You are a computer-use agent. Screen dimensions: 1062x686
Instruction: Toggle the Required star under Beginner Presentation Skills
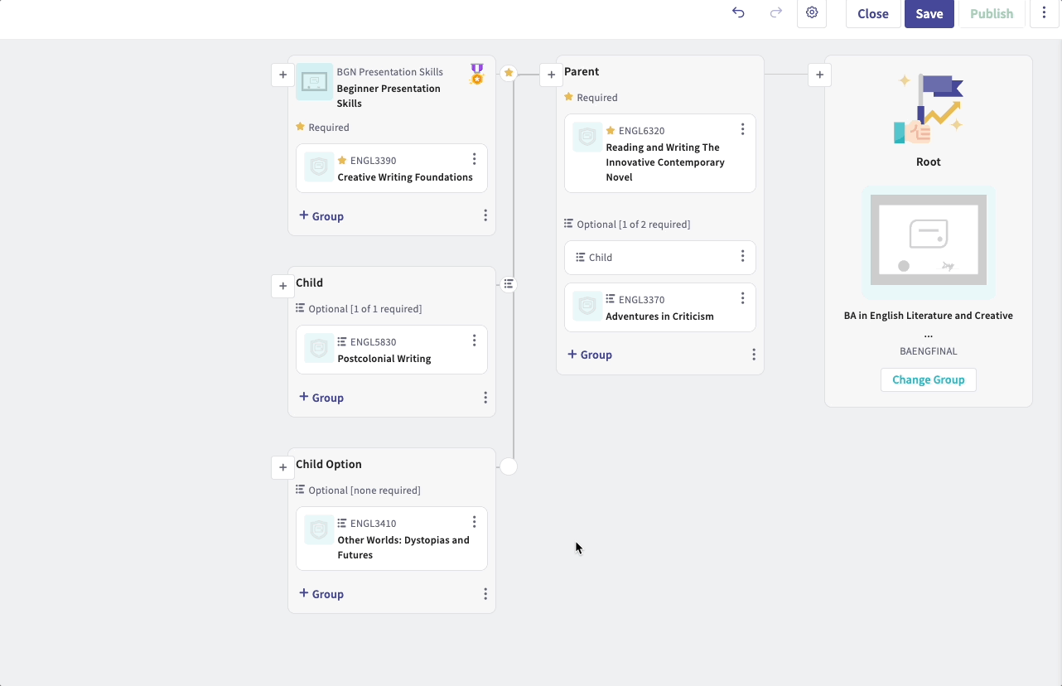301,127
